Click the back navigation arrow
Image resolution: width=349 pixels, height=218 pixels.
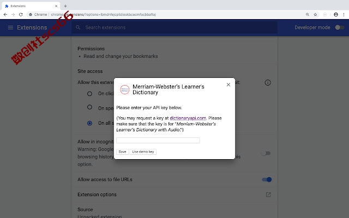[5, 15]
